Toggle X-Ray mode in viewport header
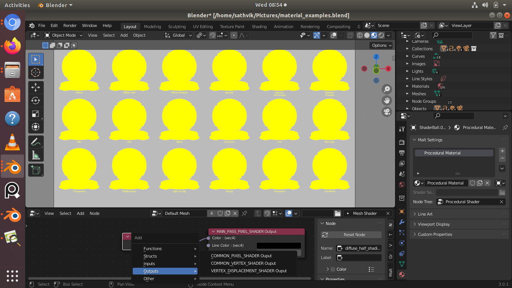This screenshot has width=512, height=288. [350, 35]
